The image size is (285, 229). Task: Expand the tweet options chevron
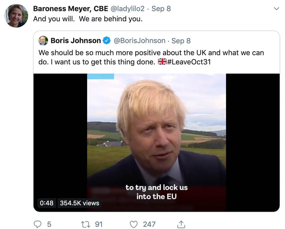tap(276, 9)
